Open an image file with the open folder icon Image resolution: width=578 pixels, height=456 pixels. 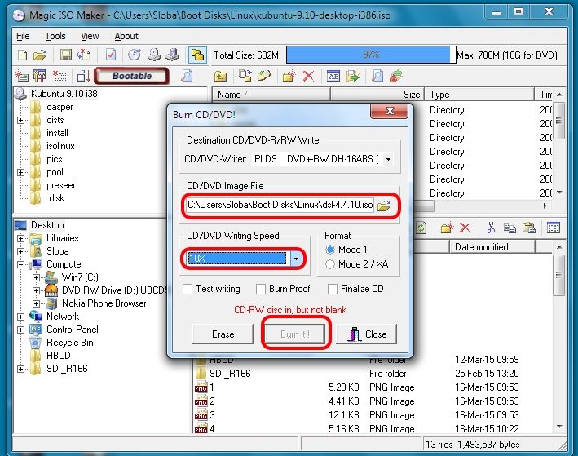coord(39,55)
